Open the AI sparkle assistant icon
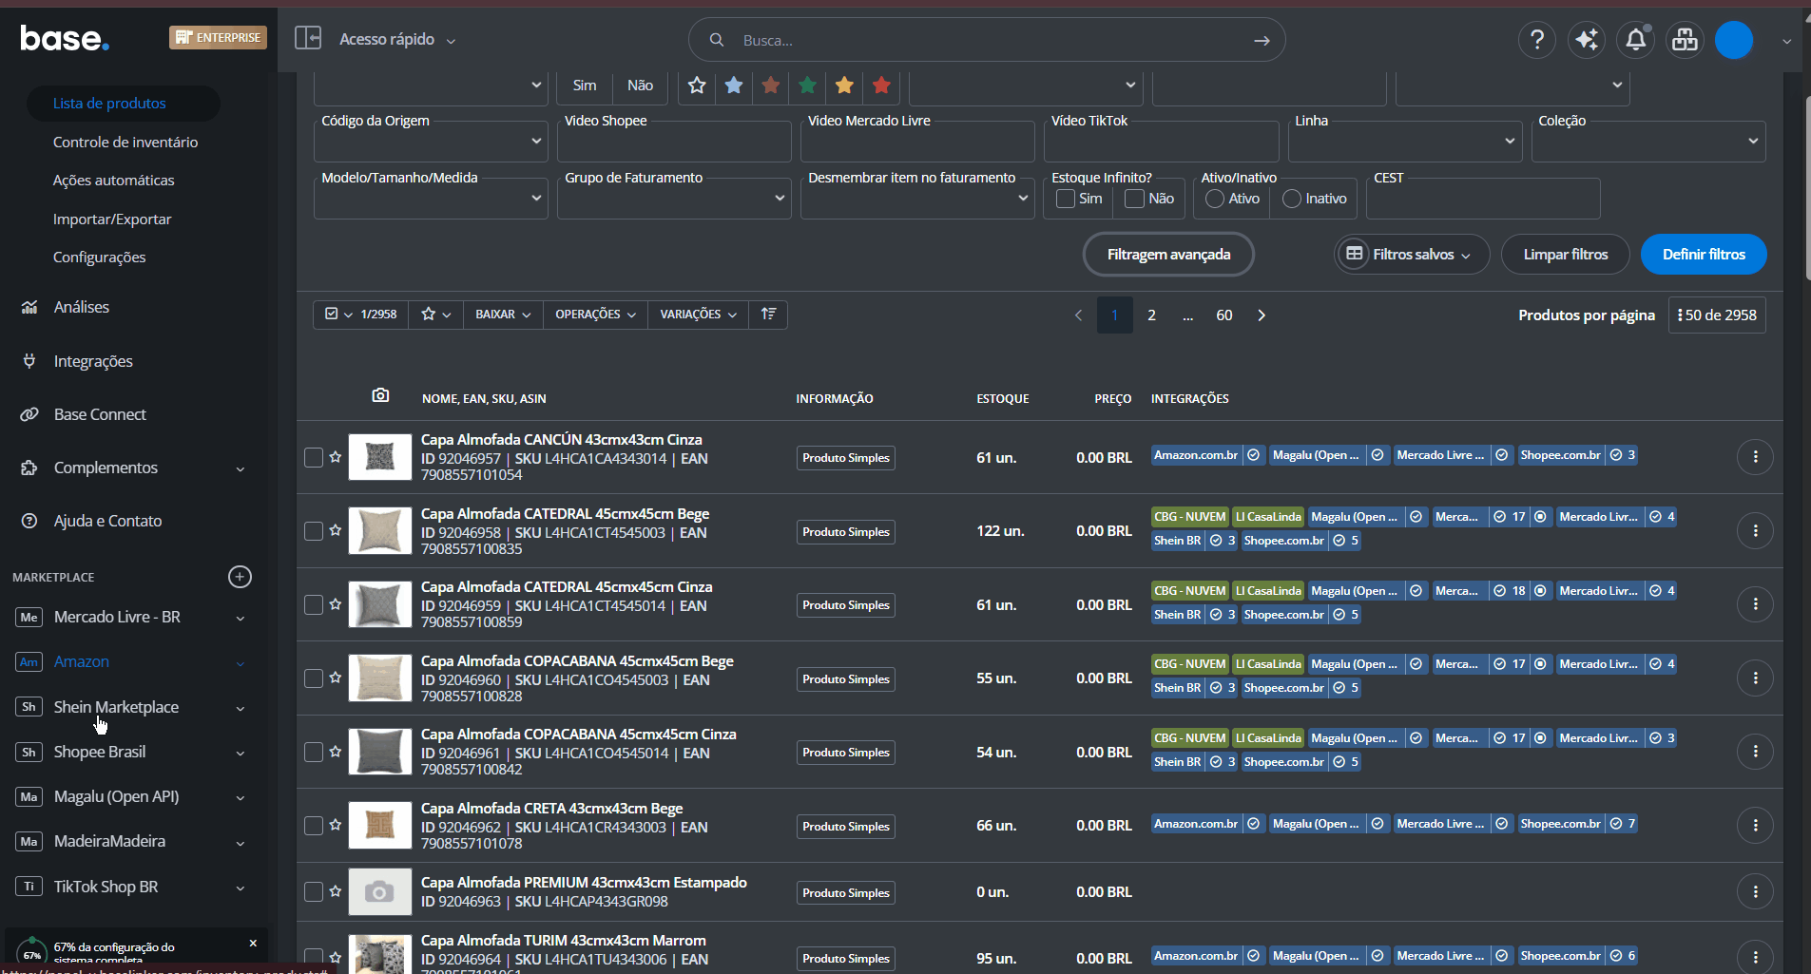This screenshot has width=1811, height=974. click(x=1586, y=40)
